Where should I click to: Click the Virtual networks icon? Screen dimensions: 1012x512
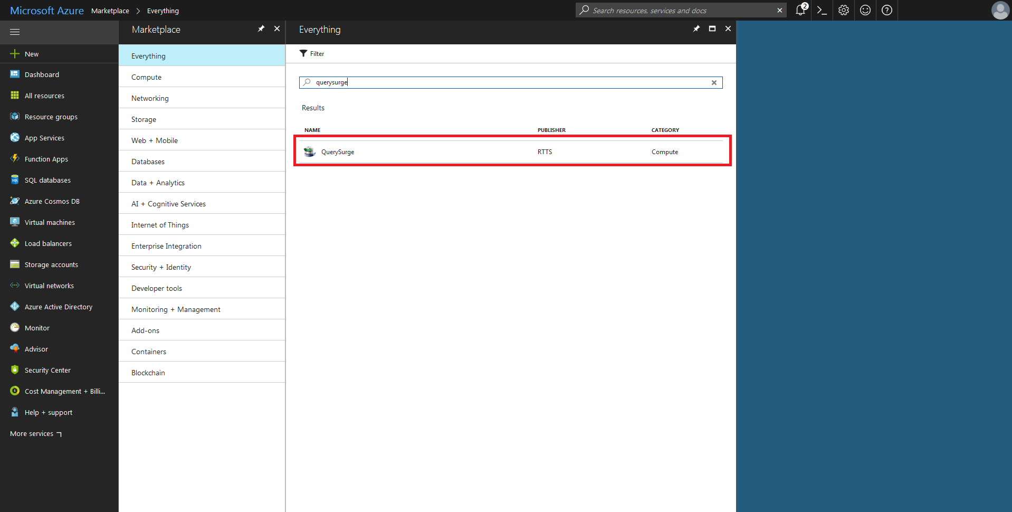click(15, 286)
